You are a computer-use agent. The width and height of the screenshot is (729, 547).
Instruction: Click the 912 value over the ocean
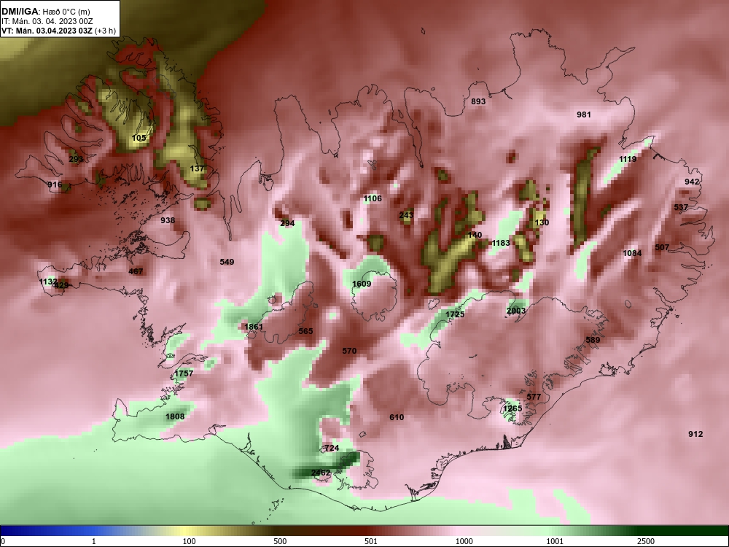695,434
